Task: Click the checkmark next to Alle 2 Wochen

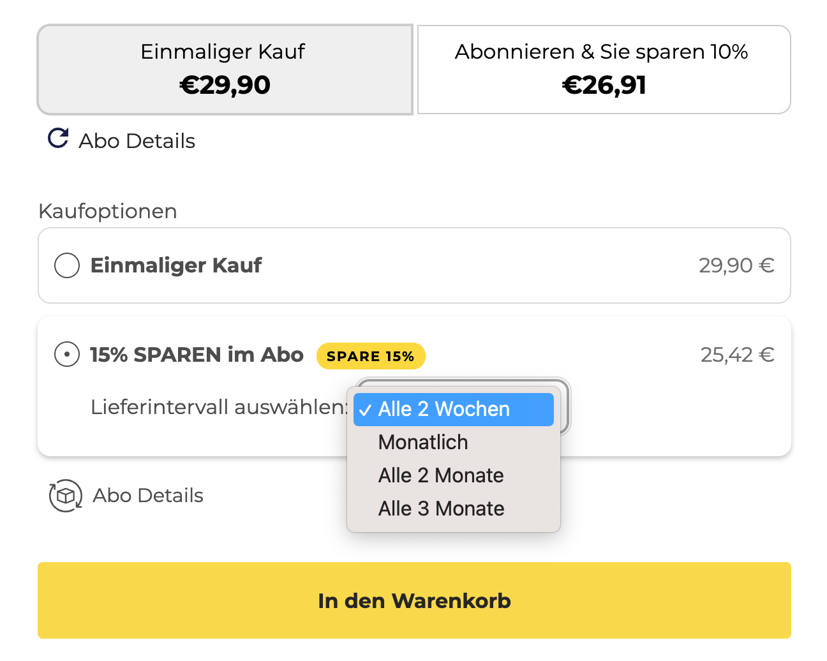Action: click(x=365, y=410)
